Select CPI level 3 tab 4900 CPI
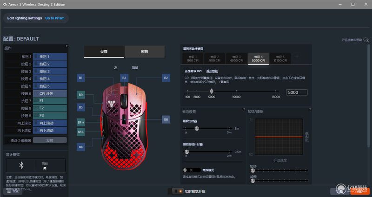Image resolution: width=372 pixels, height=197 pixels. coord(237,59)
